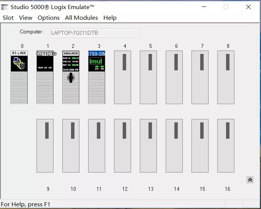
Task: Select empty slot 10
Action: tap(71, 146)
